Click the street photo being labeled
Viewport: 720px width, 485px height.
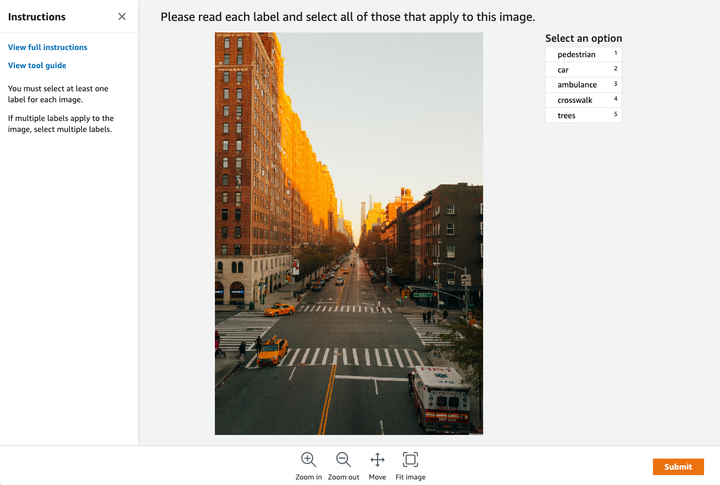point(349,234)
